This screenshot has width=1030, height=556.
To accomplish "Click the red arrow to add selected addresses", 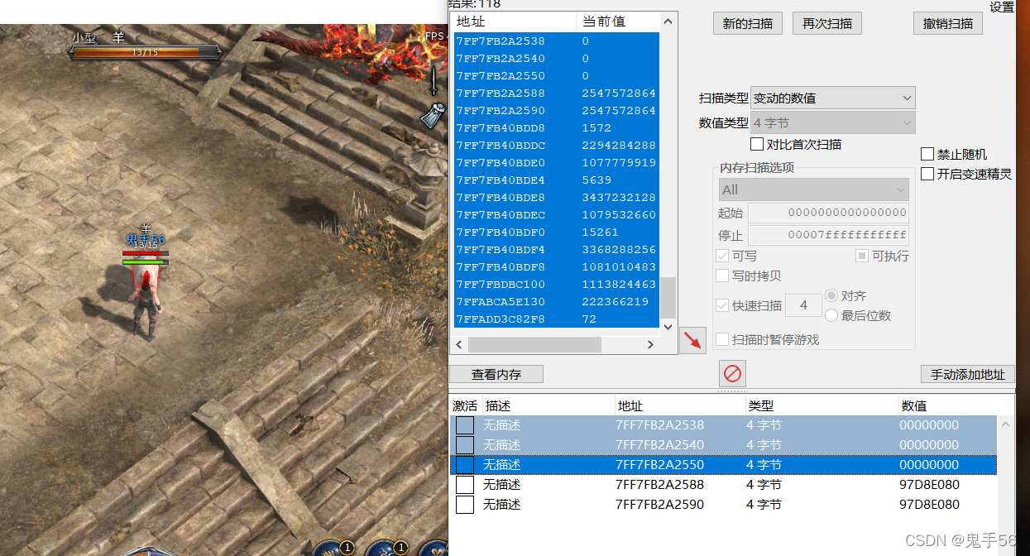I will click(x=692, y=340).
